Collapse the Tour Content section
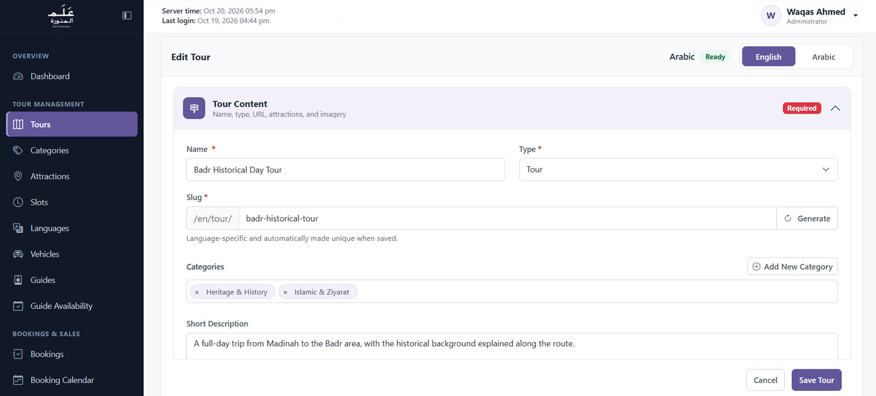Viewport: 876px width, 396px height. coord(835,108)
